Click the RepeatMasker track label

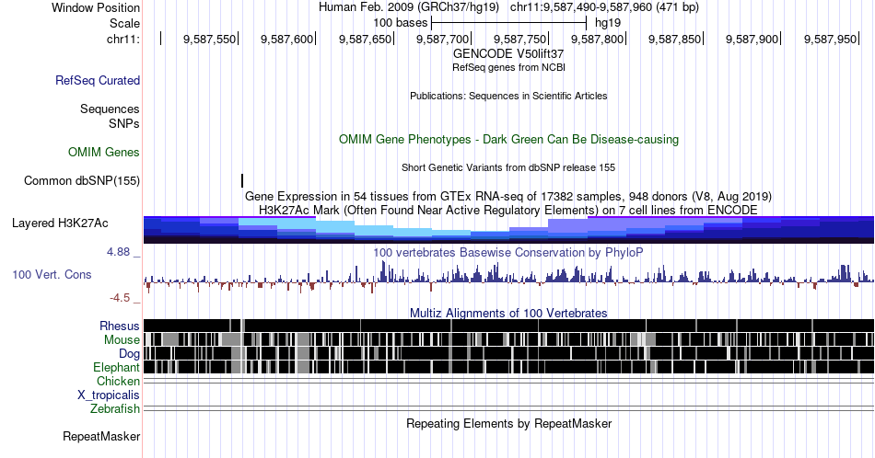(x=101, y=436)
